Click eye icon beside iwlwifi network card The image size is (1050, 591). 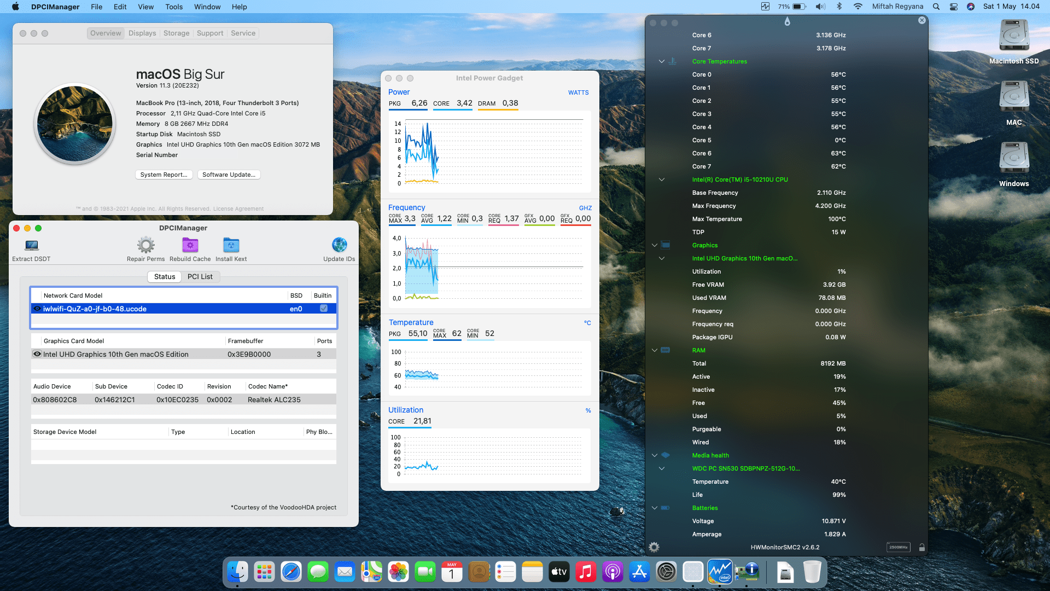click(37, 309)
